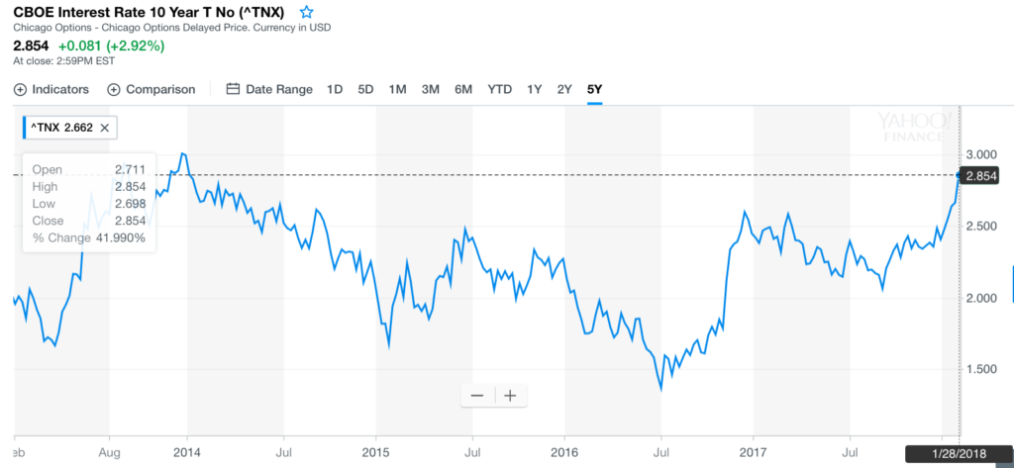Zoom in the chart with plus button
This screenshot has height=468, width=1014.
coord(510,395)
